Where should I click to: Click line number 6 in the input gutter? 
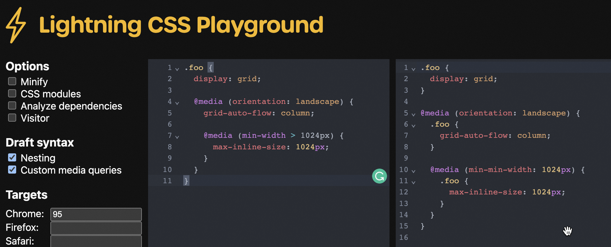point(170,124)
